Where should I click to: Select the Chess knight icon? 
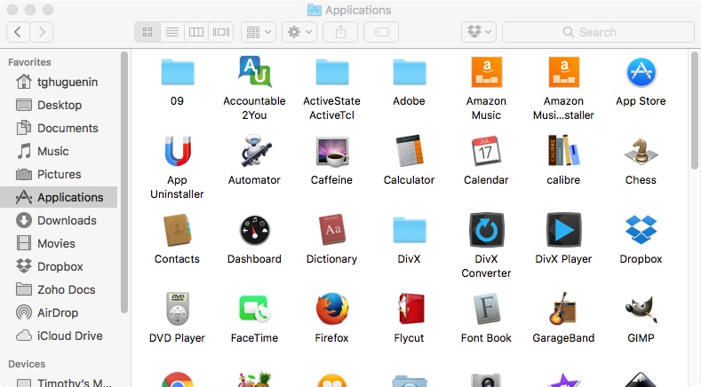coord(641,151)
